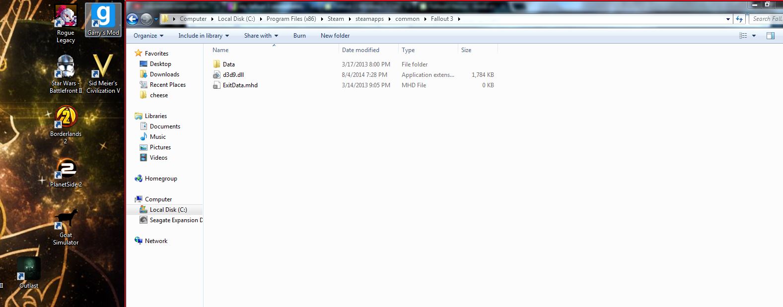The image size is (783, 307).
Task: Select steamapps in the address breadcrumb
Action: [x=369, y=19]
